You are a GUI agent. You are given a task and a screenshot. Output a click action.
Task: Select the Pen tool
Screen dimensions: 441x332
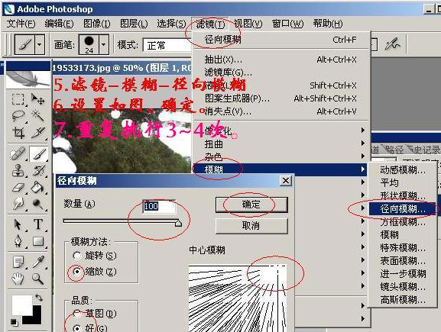[18, 241]
